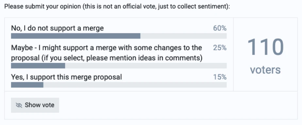The image size is (302, 125).
Task: Click the empty portion of the 15% bar
Action: pyautogui.click(x=135, y=85)
